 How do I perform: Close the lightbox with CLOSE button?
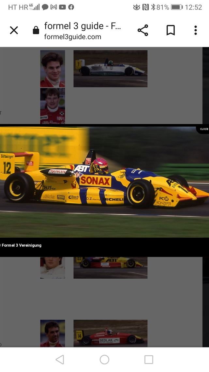pos(204,129)
